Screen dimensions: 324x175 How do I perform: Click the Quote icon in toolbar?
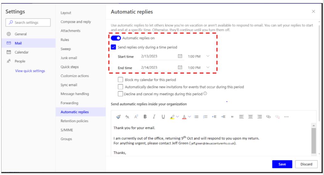232,117
